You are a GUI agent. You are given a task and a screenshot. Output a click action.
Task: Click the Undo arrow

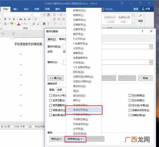point(3,34)
